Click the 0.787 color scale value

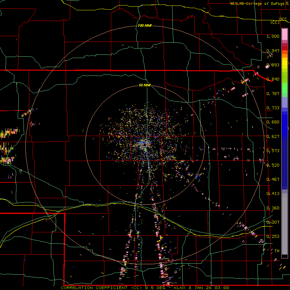coord(273,93)
